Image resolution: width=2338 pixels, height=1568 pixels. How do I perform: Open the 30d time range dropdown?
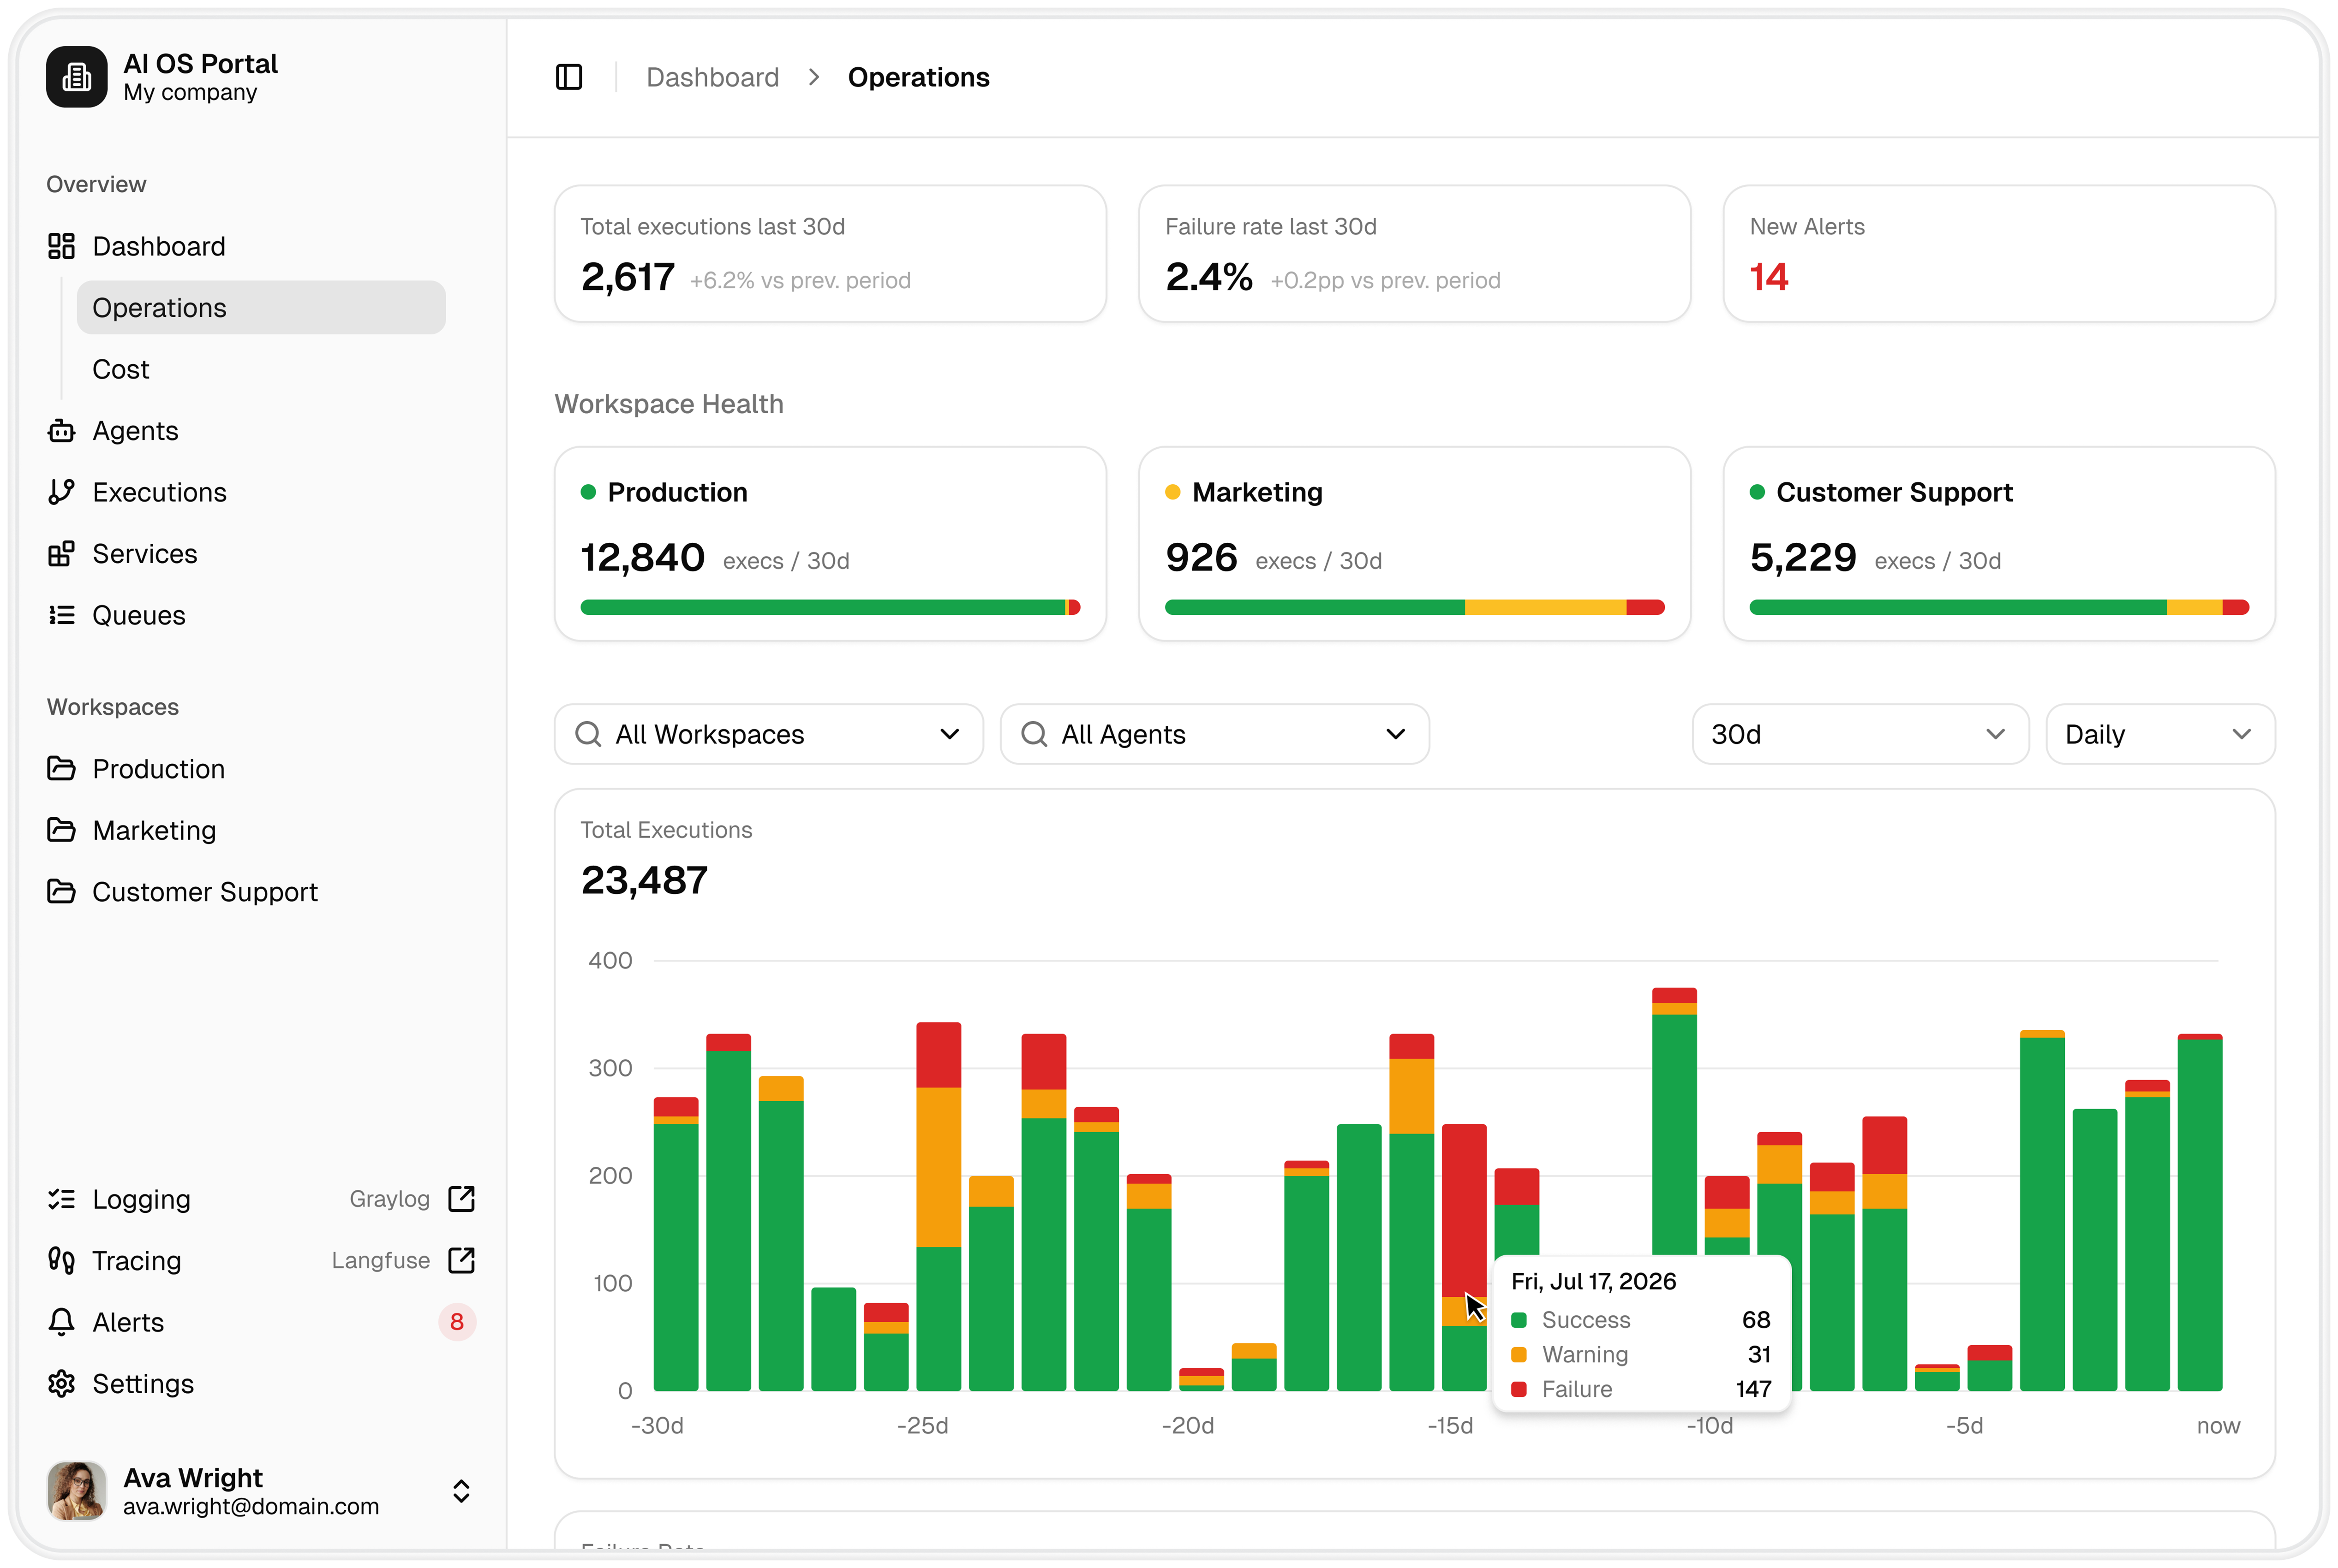tap(1861, 735)
